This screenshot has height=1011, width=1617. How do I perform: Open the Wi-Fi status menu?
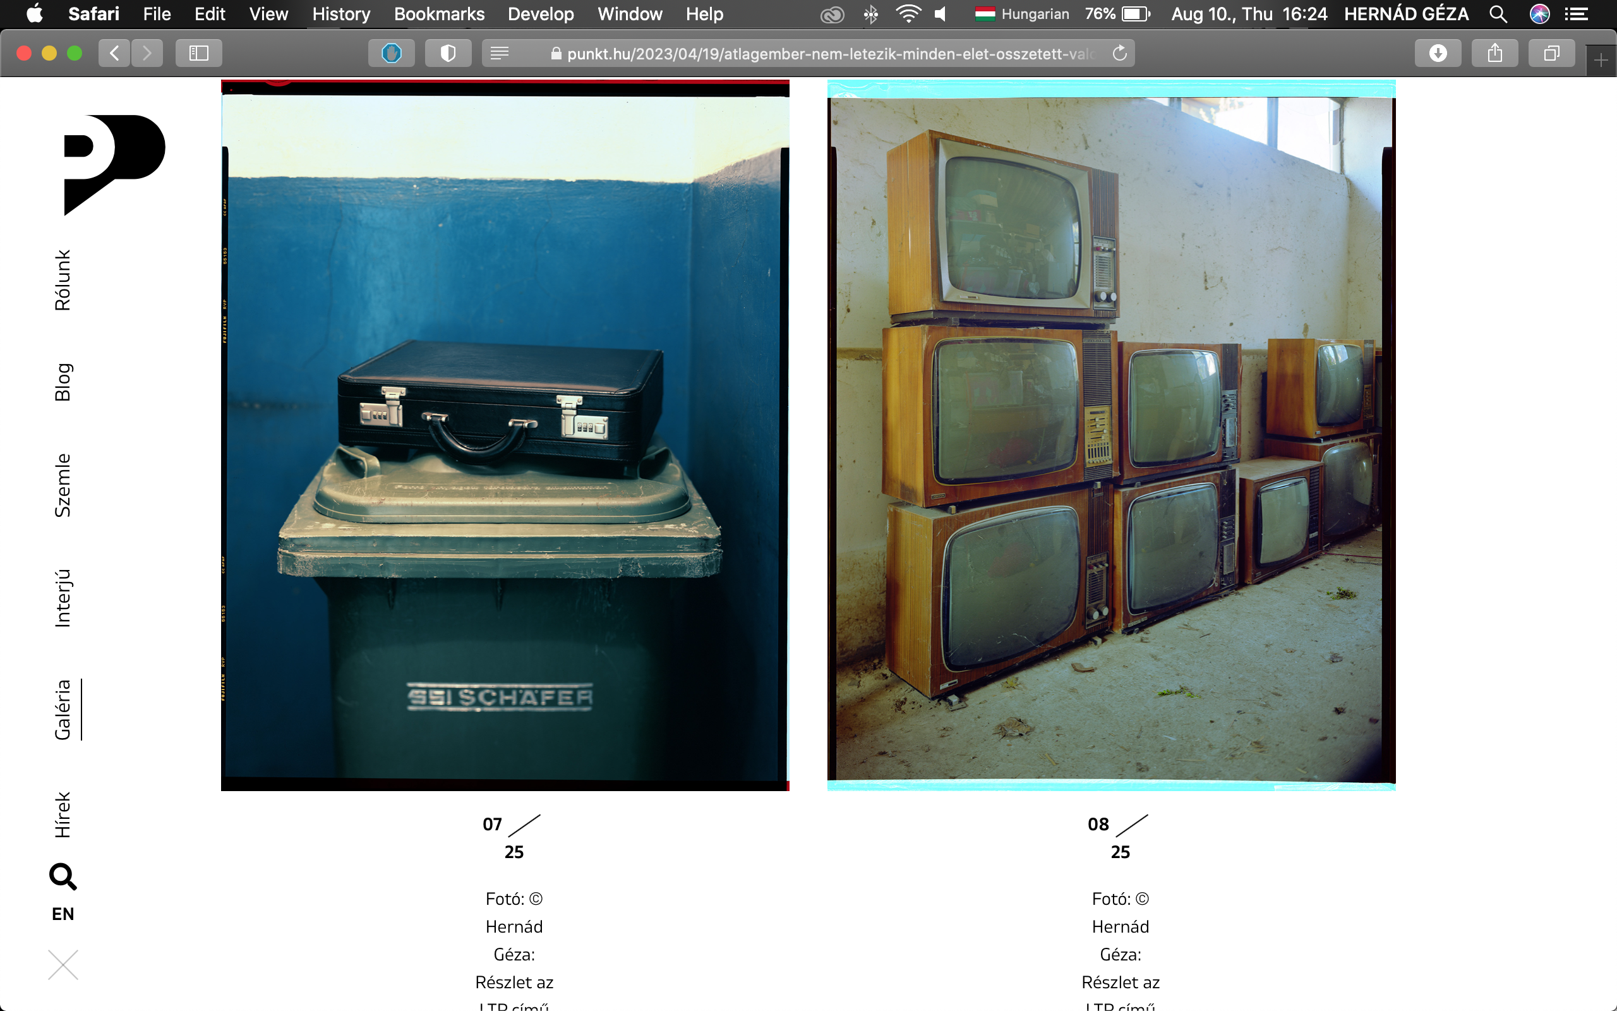coord(908,14)
